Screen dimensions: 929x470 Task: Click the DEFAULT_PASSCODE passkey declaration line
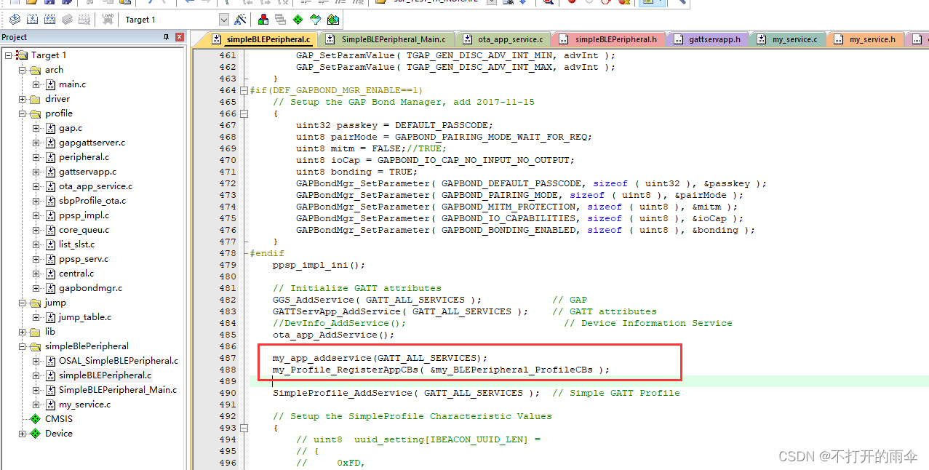394,125
